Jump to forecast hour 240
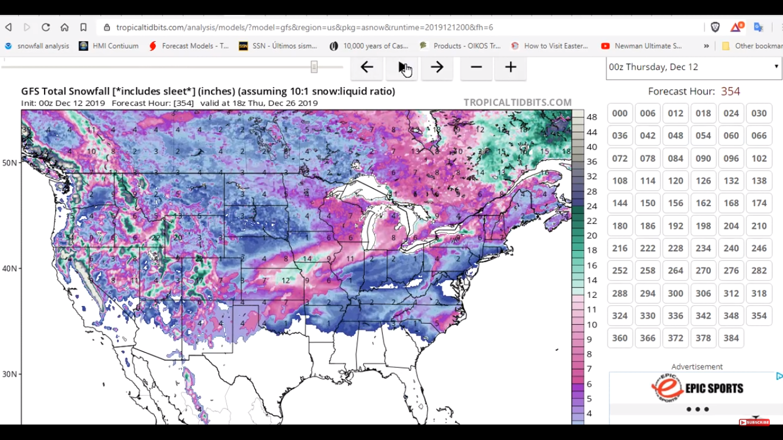 click(731, 248)
